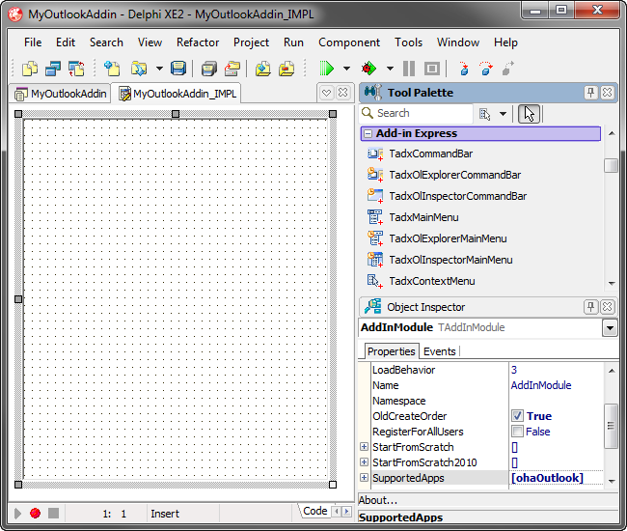
Task: Select the TadxOlInspectorCommandBar component
Action: point(447,196)
